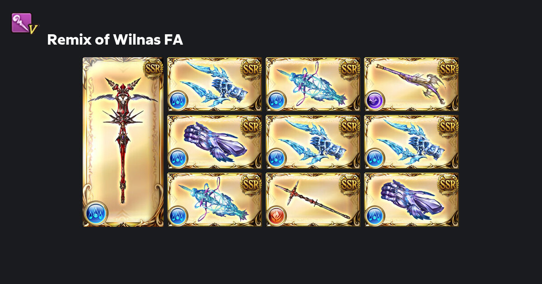Open the Remix of Wilnas FA title
The image size is (542, 284).
point(115,40)
